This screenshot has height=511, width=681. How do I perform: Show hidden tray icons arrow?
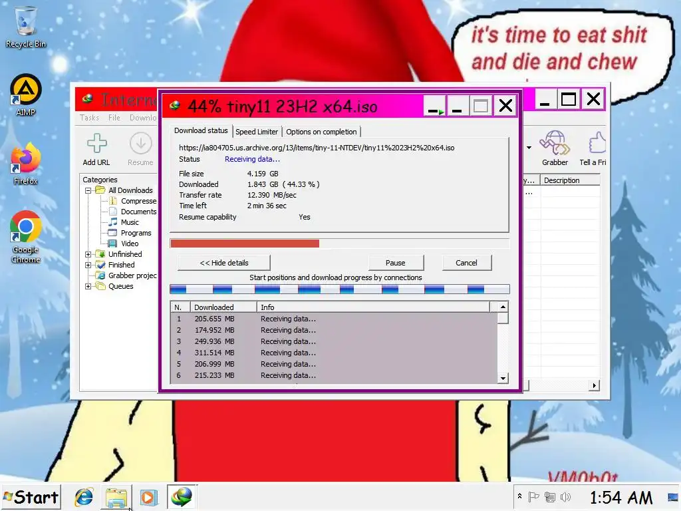point(519,496)
